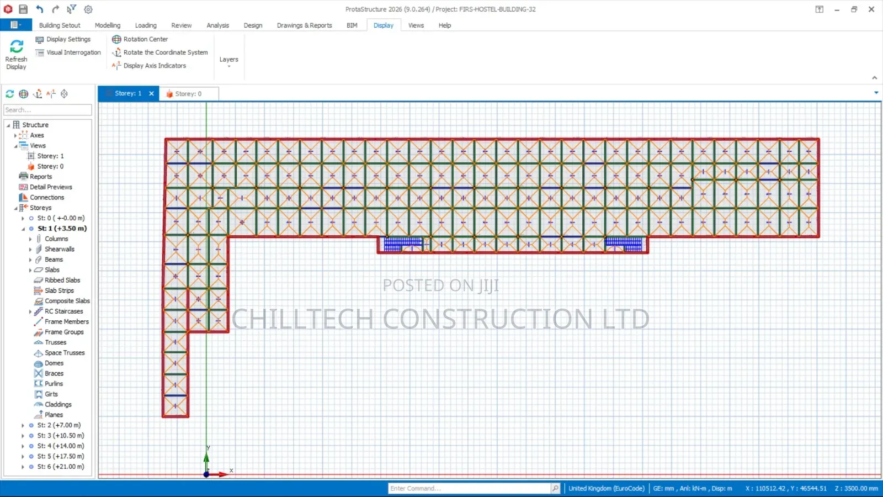883x497 pixels.
Task: Expand St: 0 (+-0.00 m) storey
Action: click(23, 219)
